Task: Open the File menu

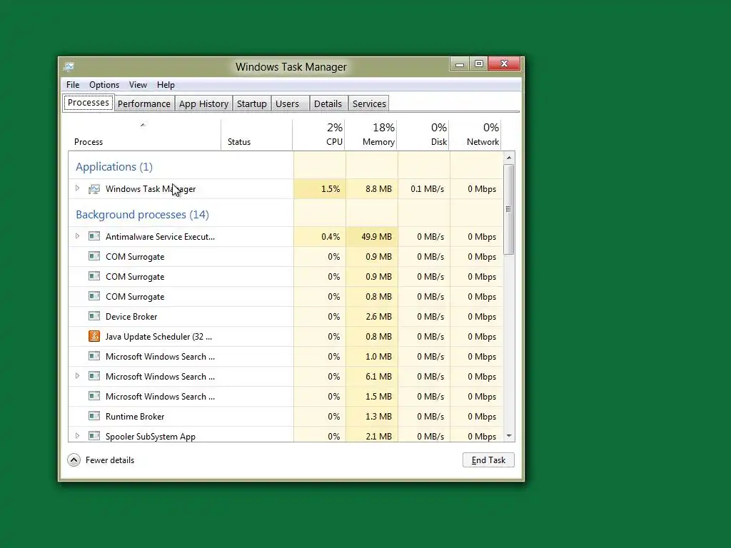Action: (73, 85)
